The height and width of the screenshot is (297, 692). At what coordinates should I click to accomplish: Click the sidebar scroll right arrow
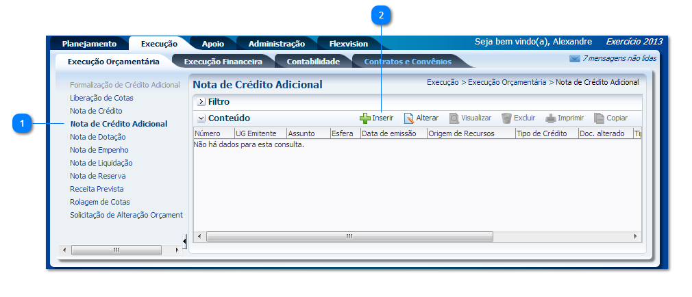point(177,250)
